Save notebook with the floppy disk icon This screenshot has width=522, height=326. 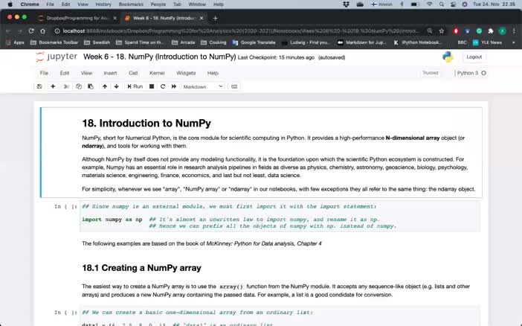[x=39, y=86]
